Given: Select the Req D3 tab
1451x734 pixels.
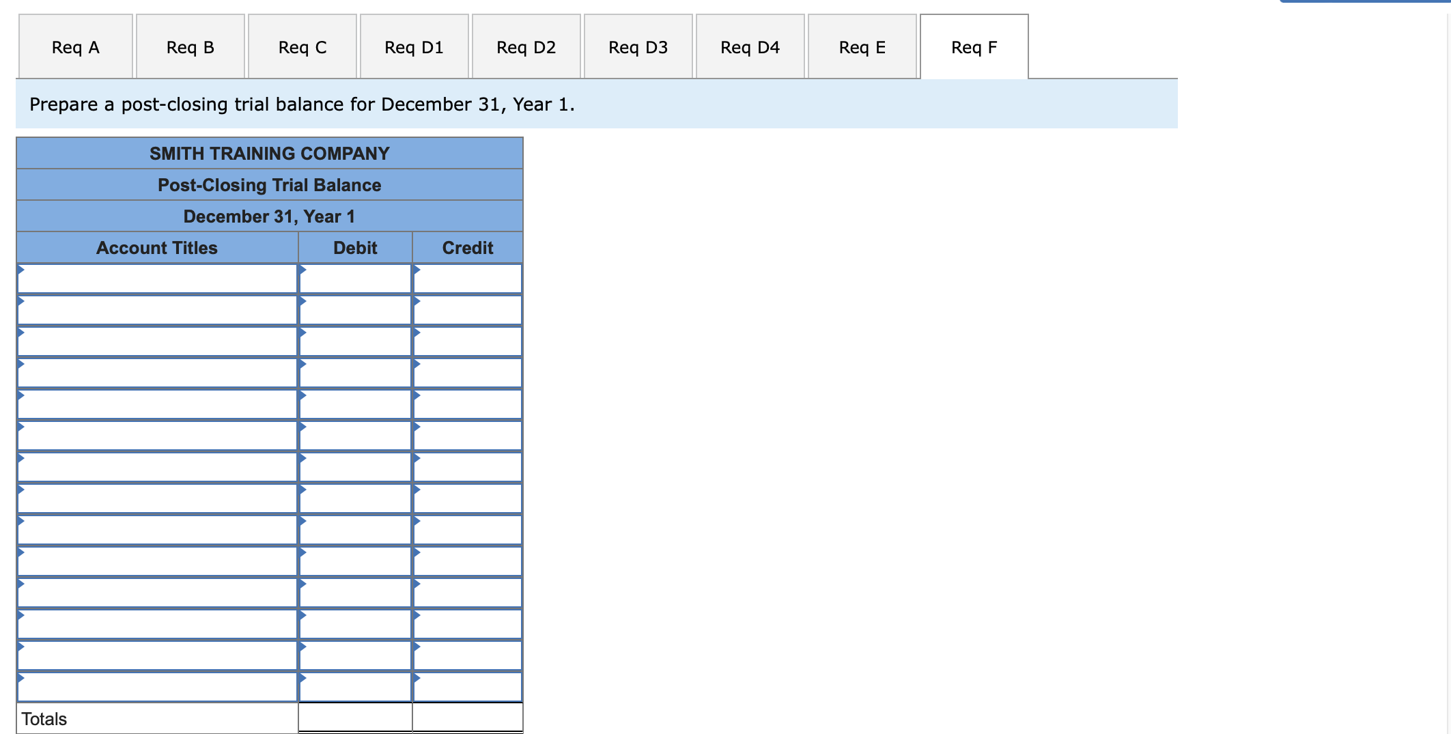Looking at the screenshot, I should point(637,46).
